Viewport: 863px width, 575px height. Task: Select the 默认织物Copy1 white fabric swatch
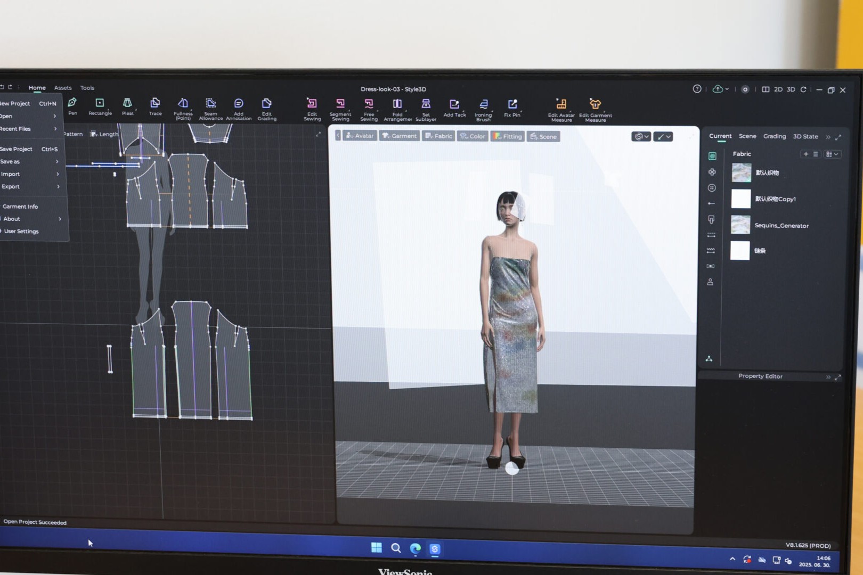coord(741,199)
